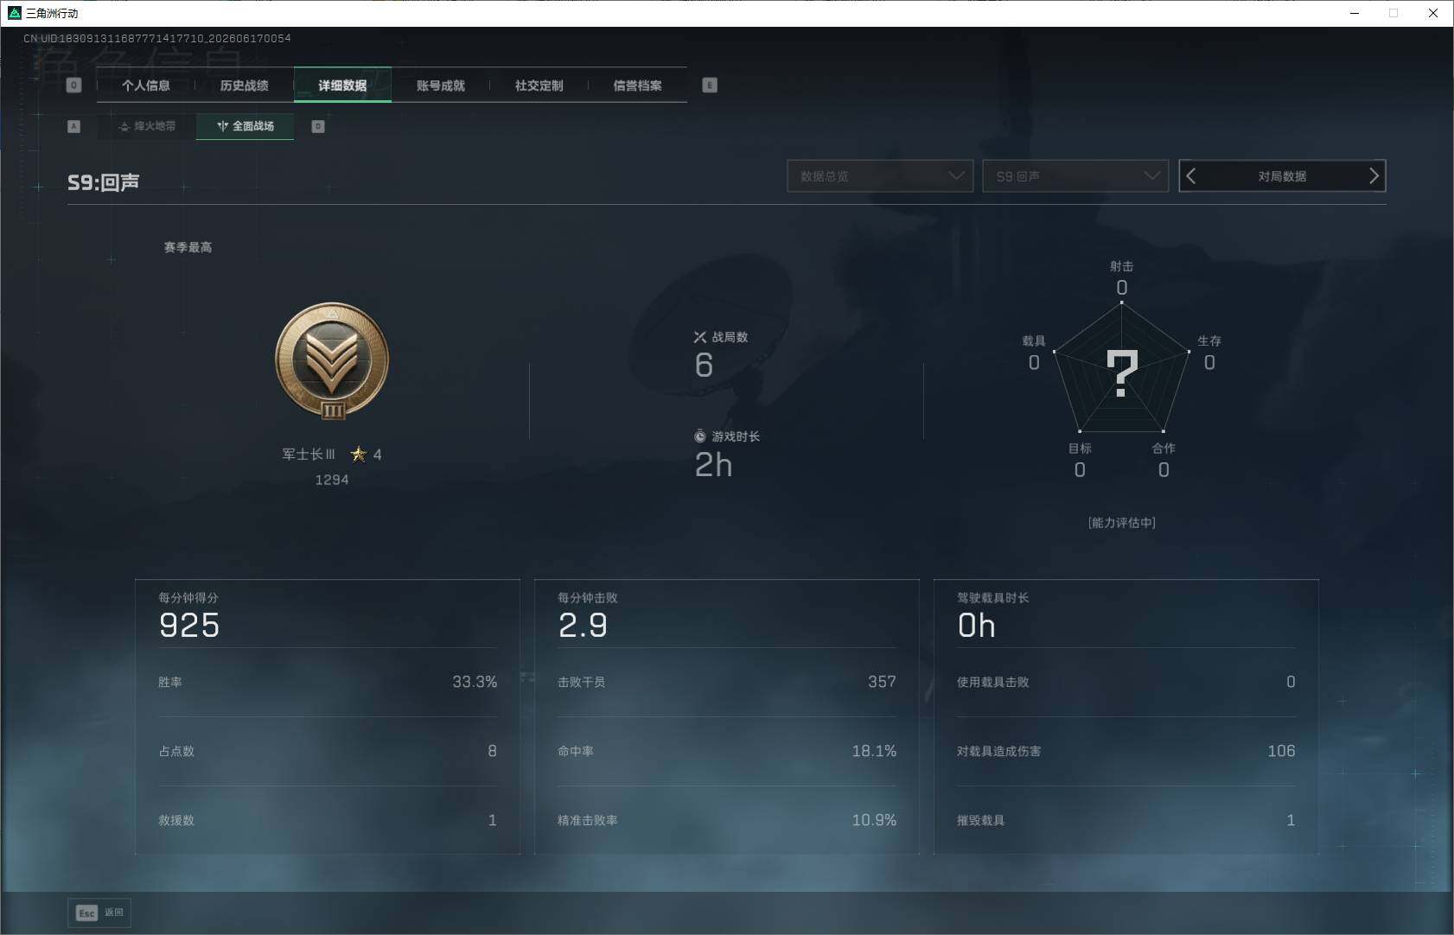Click the 能力评估中 label
Viewport: 1454px width, 935px height.
click(x=1122, y=523)
